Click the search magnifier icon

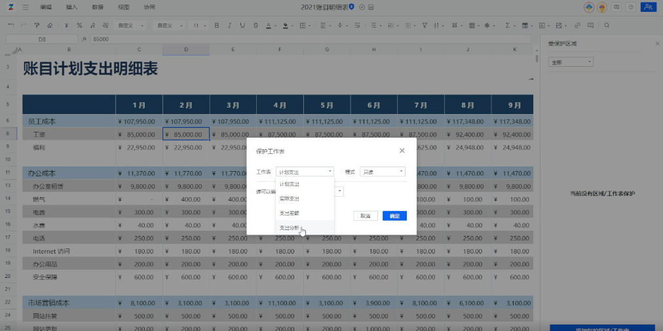pyautogui.click(x=607, y=26)
